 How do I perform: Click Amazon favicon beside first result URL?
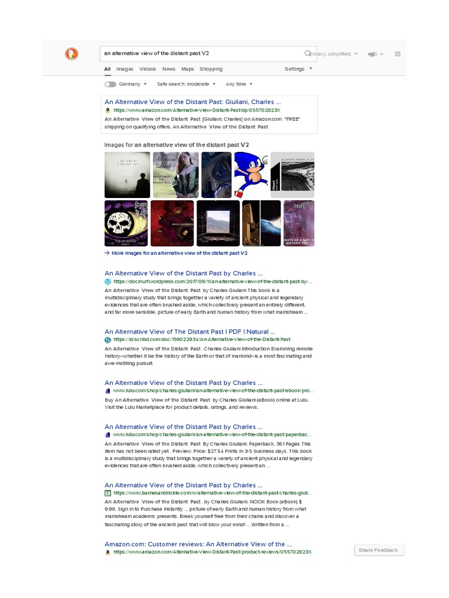coord(108,110)
